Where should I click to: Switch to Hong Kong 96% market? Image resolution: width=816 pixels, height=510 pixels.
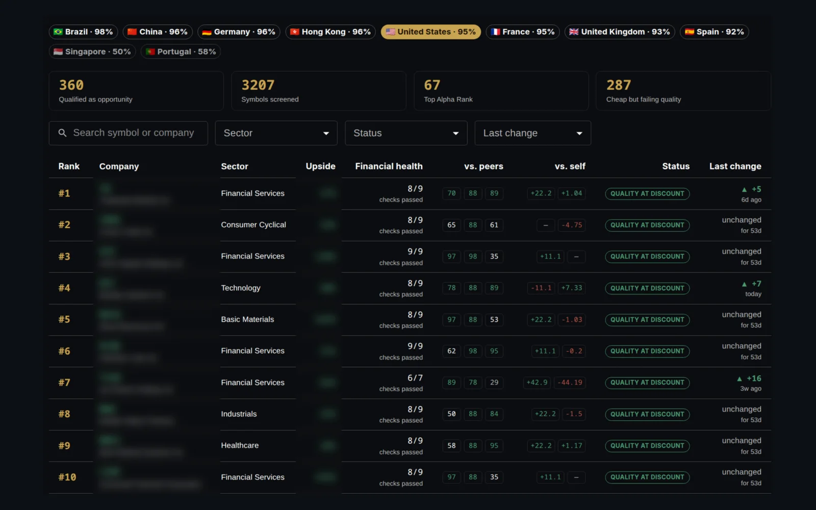(x=330, y=32)
